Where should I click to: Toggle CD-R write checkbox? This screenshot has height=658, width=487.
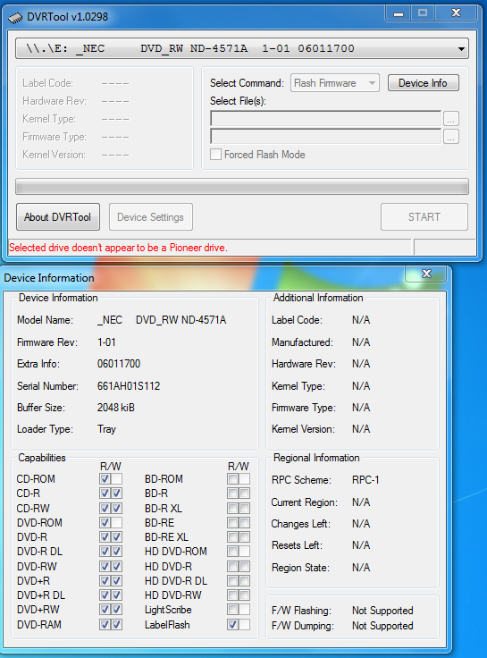(x=116, y=493)
